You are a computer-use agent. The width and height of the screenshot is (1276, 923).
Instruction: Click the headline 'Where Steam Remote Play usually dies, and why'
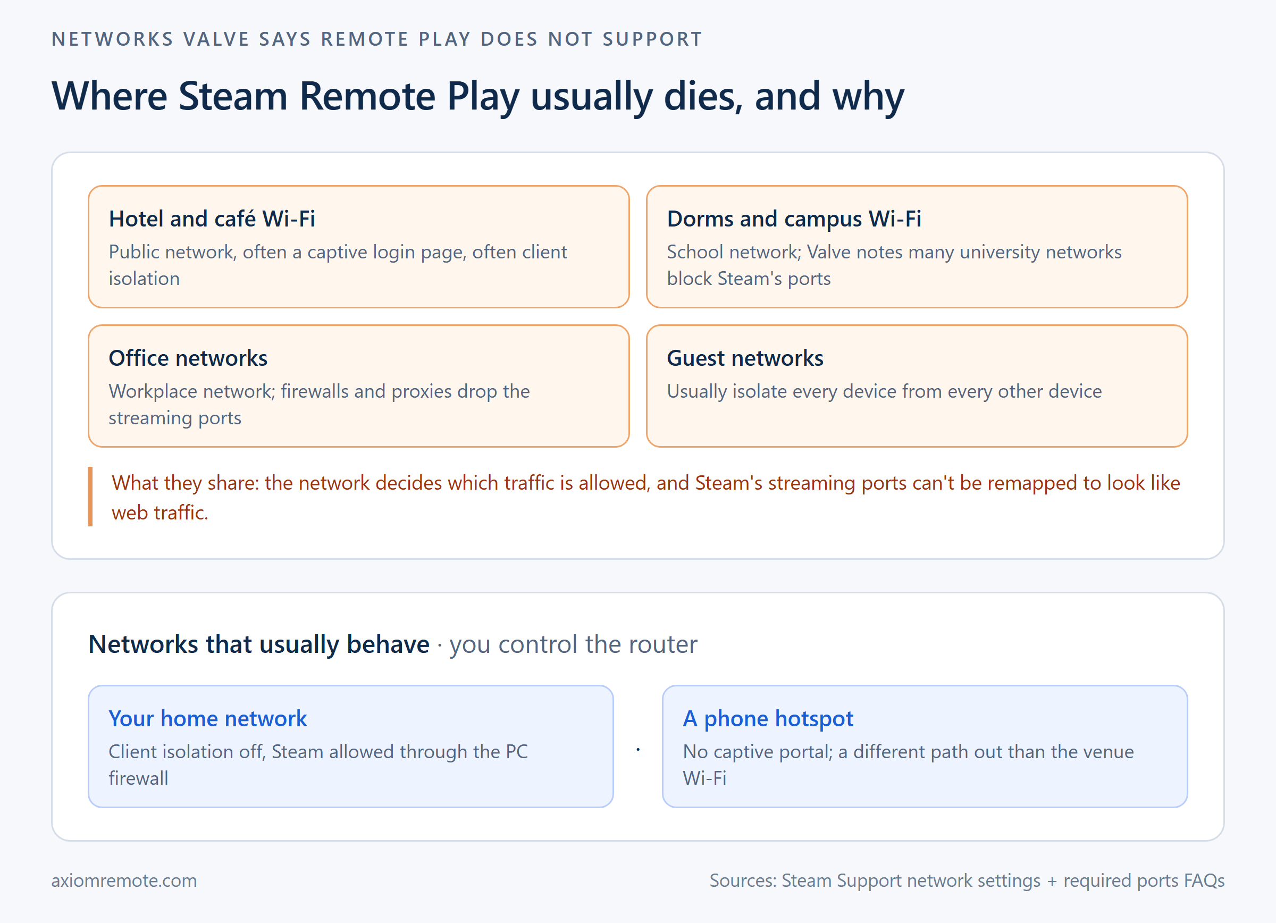[x=477, y=97]
